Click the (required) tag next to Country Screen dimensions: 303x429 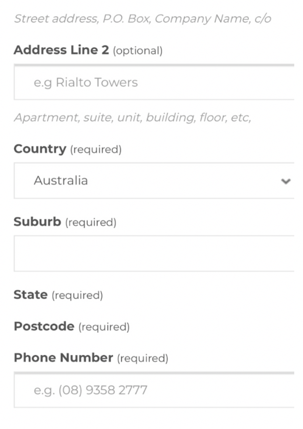point(96,150)
